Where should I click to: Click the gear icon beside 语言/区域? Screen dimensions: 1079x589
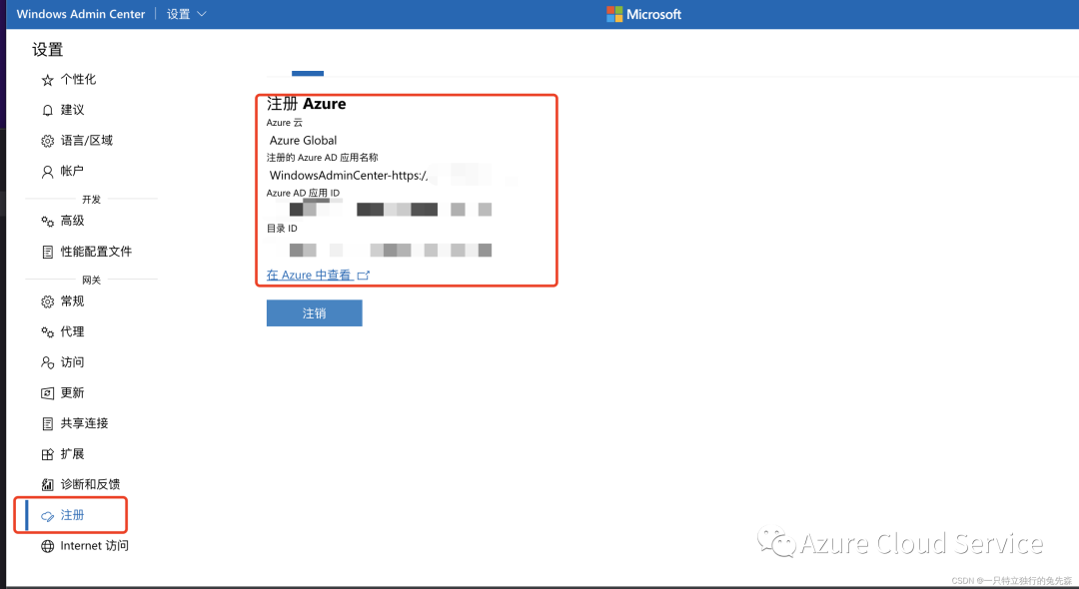[48, 141]
